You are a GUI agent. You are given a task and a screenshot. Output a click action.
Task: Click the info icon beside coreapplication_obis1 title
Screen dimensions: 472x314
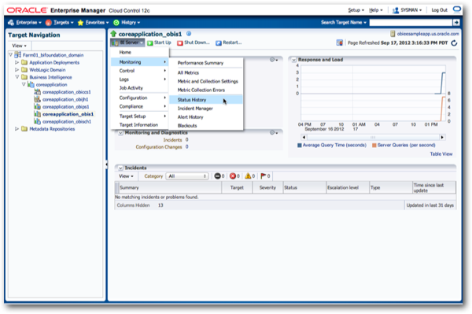189,34
